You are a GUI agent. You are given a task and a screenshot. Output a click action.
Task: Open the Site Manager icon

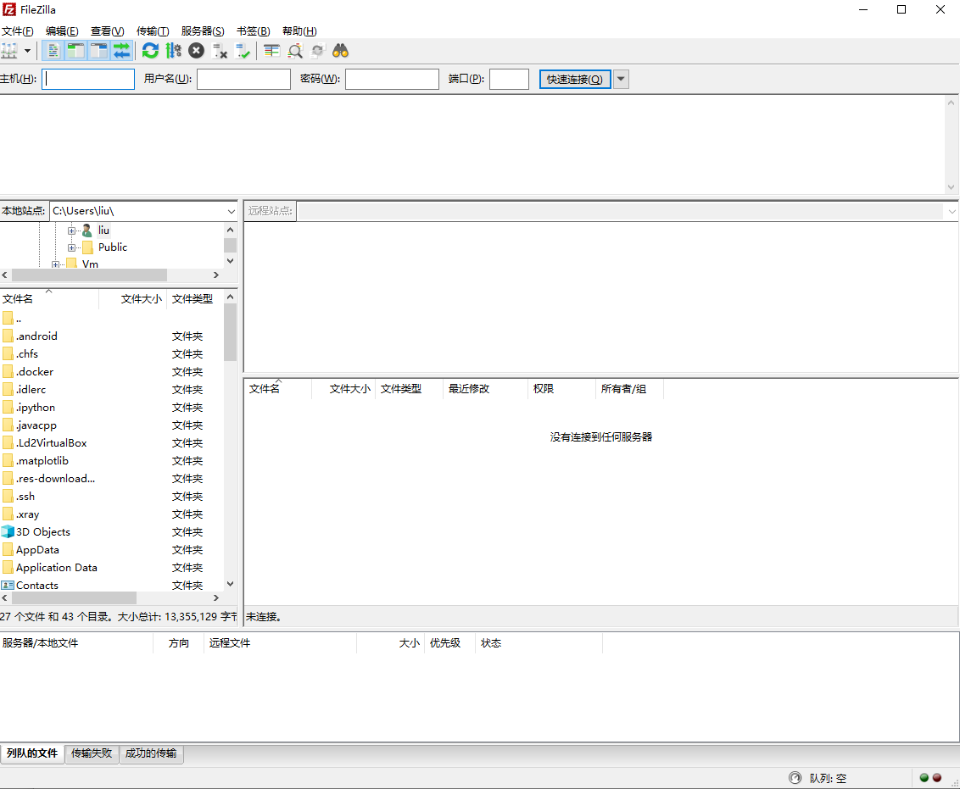[x=9, y=51]
